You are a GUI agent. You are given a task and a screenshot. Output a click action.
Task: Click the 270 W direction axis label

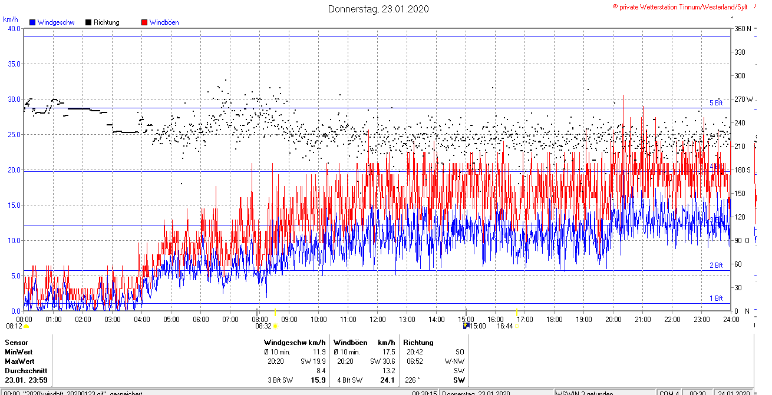744,99
